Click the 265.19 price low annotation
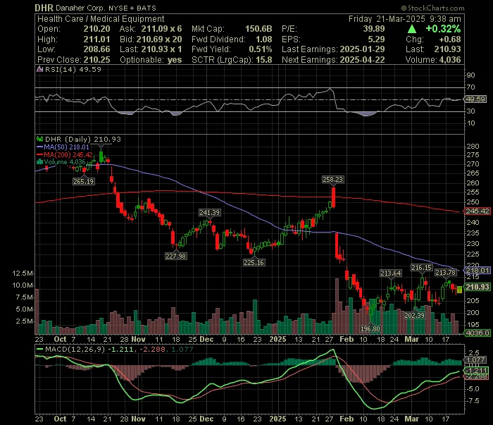This screenshot has height=425, width=493. click(83, 182)
